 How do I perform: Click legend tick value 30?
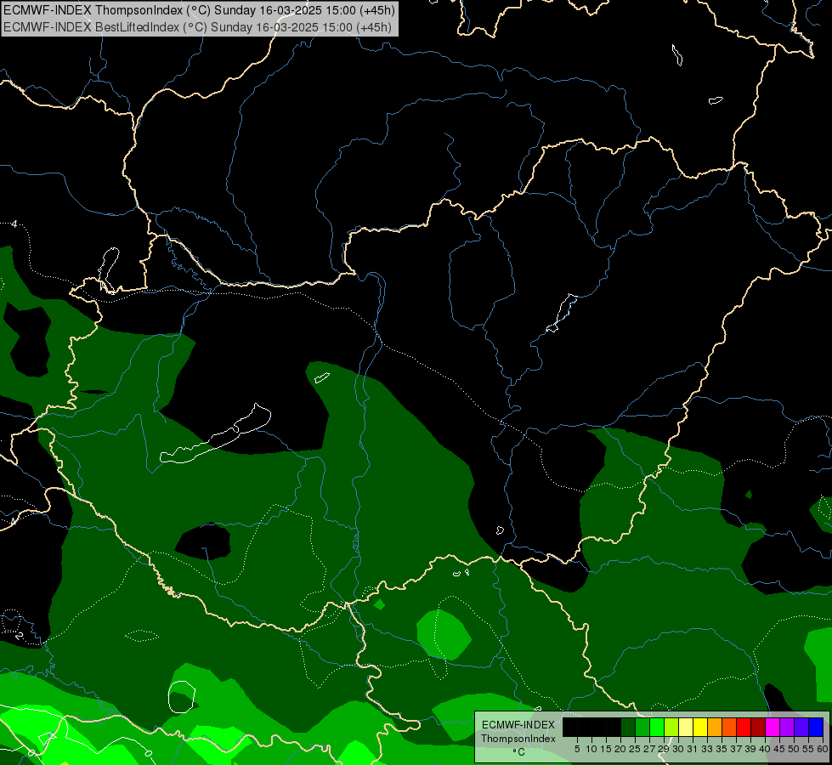coord(678,749)
